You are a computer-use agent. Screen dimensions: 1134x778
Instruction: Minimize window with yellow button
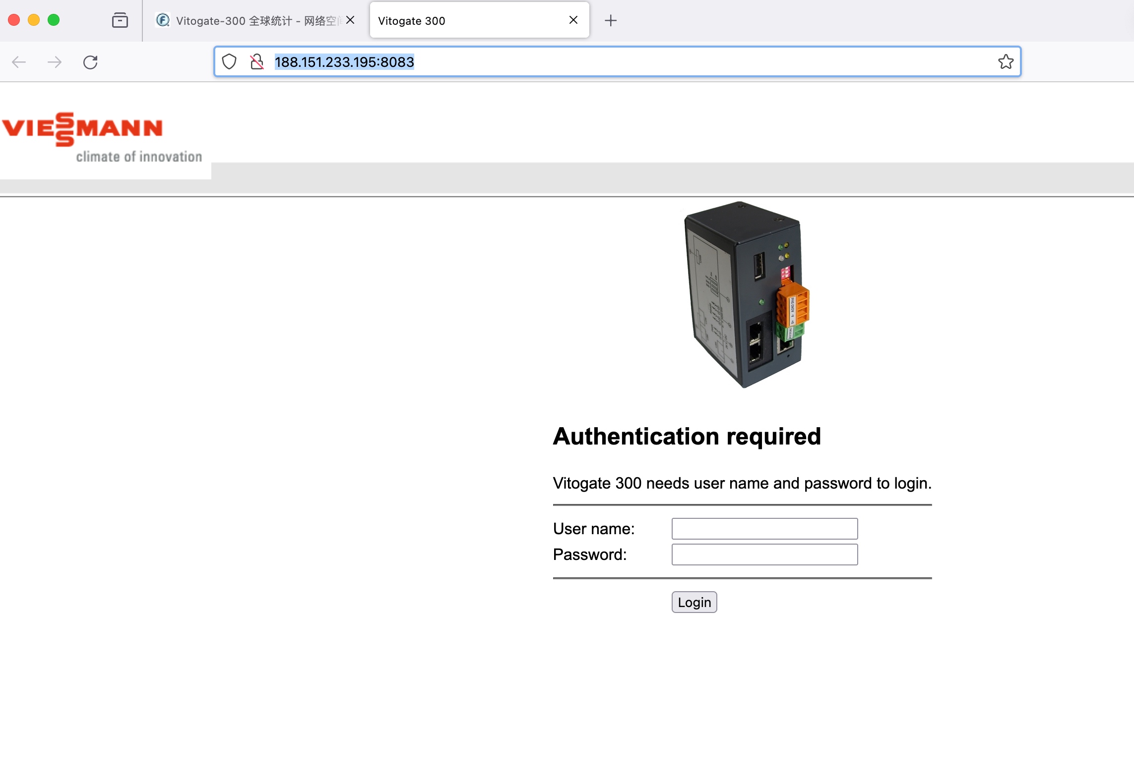[x=34, y=20]
